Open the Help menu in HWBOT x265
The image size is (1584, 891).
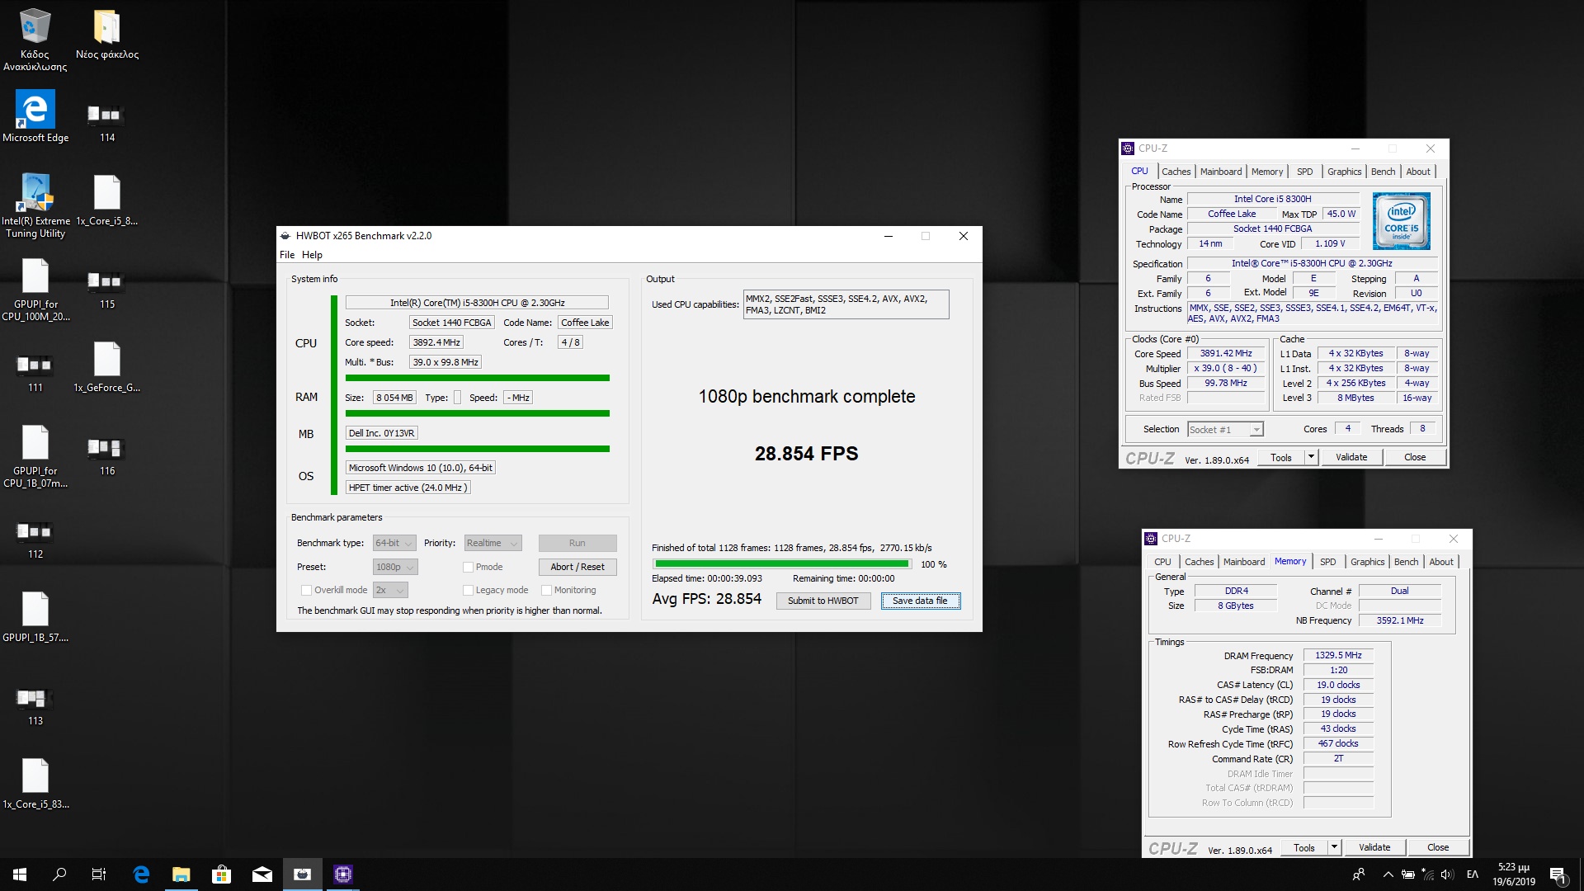click(312, 255)
